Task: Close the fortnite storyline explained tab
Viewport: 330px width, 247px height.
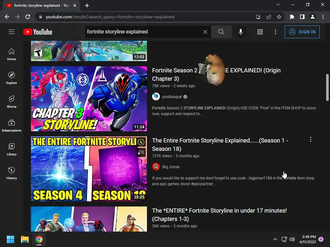Action: (75, 5)
